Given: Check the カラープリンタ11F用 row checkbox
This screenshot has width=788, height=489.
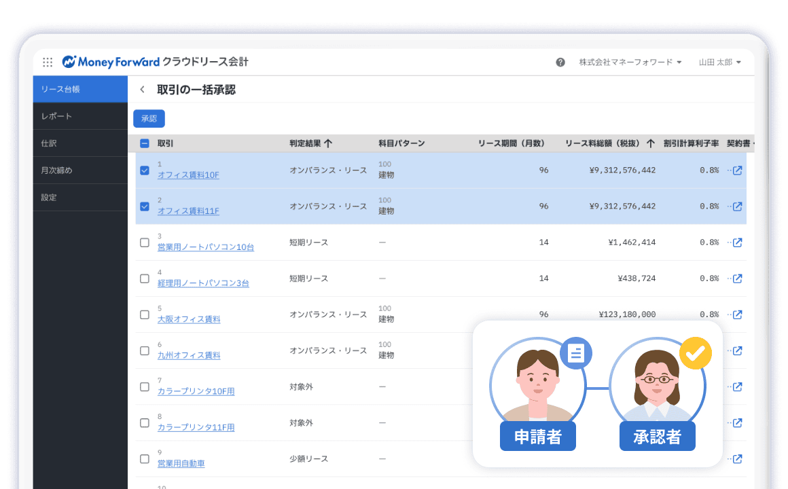Looking at the screenshot, I should pyautogui.click(x=145, y=422).
